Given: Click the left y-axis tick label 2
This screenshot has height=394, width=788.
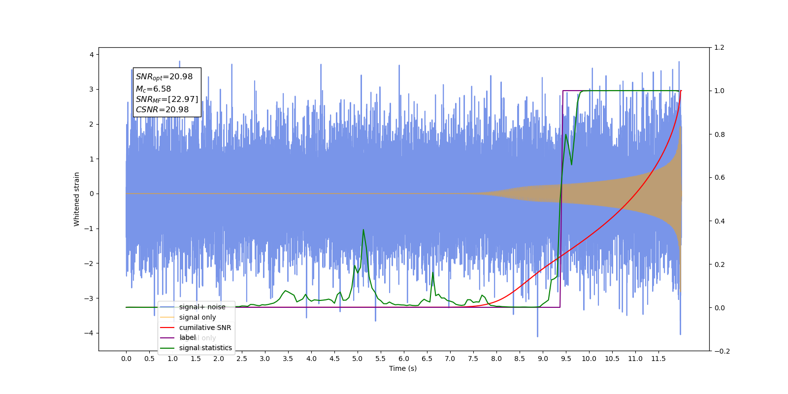Looking at the screenshot, I should coord(92,124).
